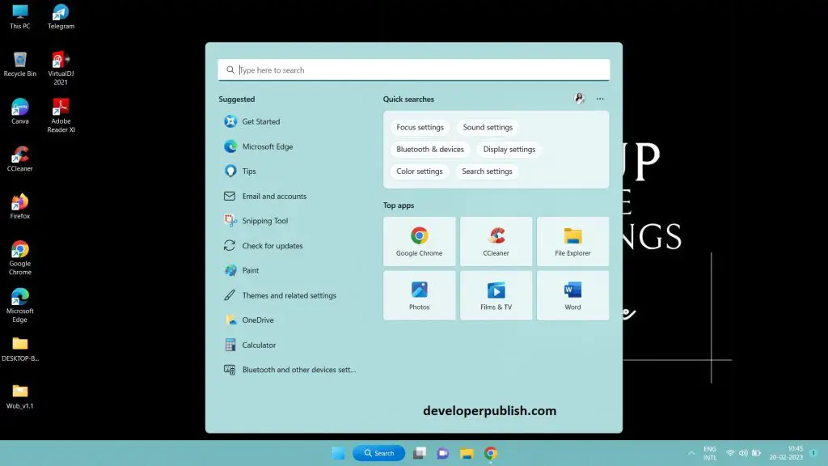Open the three-dot options menu in search panel
Viewport: 828px width, 466px height.
600,99
